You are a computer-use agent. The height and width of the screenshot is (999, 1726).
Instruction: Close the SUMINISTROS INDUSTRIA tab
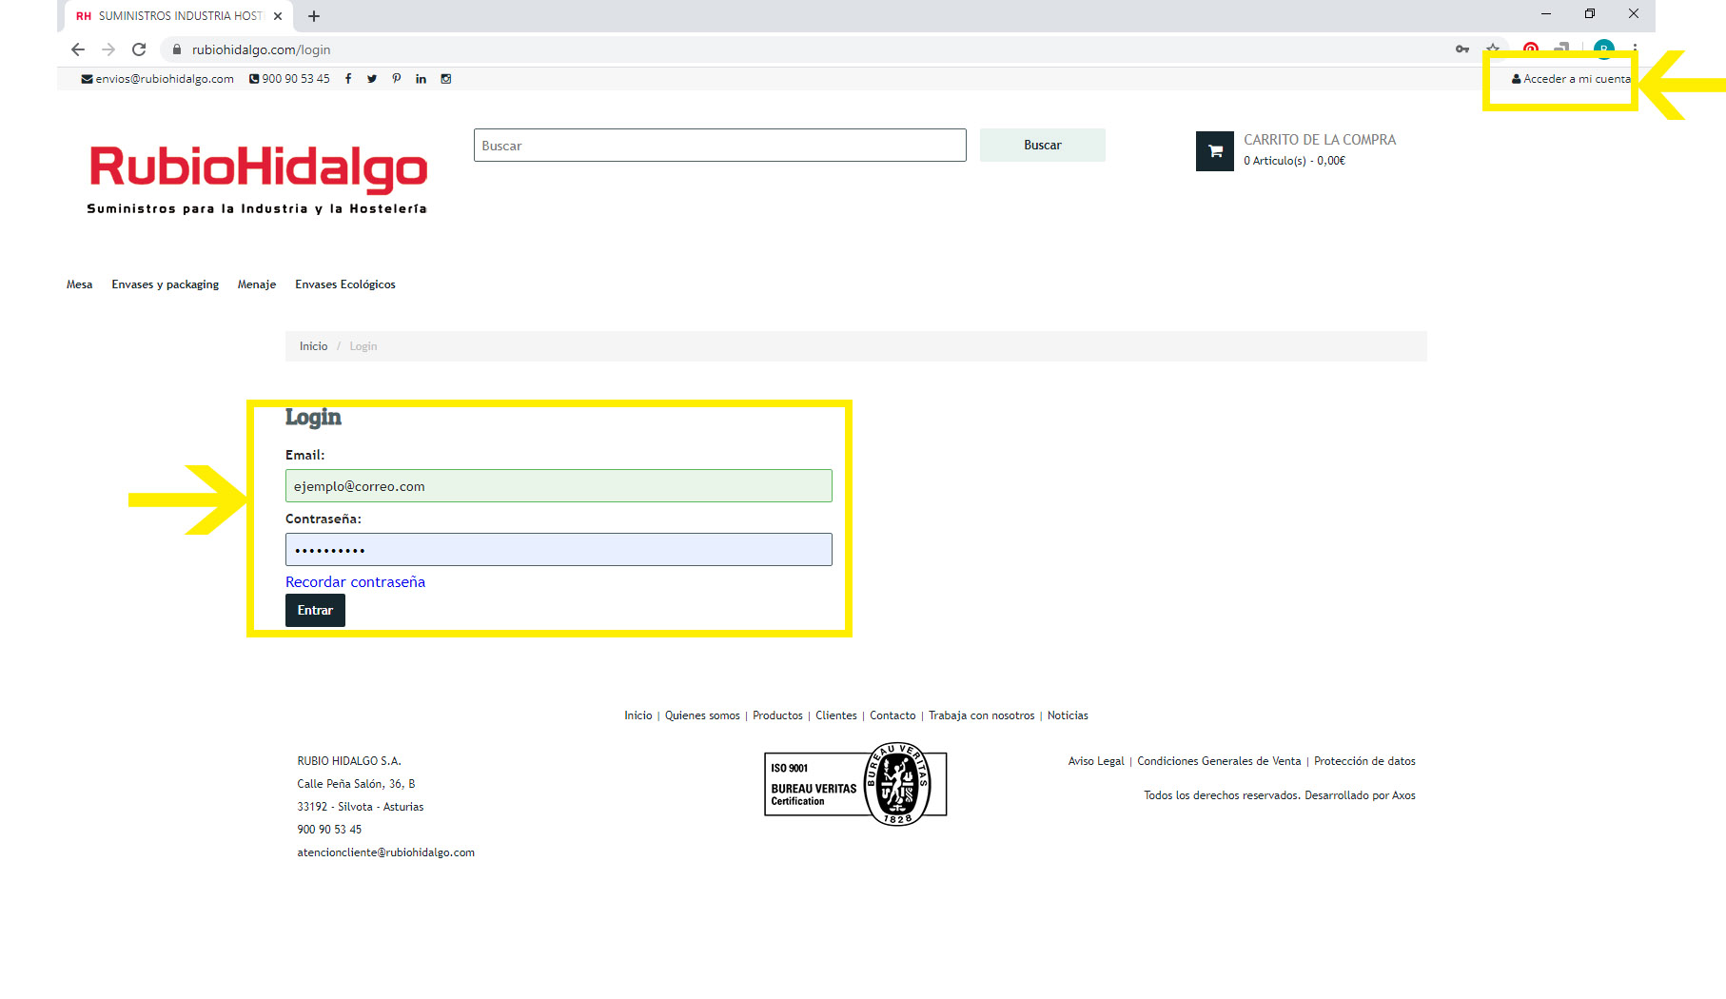278,16
